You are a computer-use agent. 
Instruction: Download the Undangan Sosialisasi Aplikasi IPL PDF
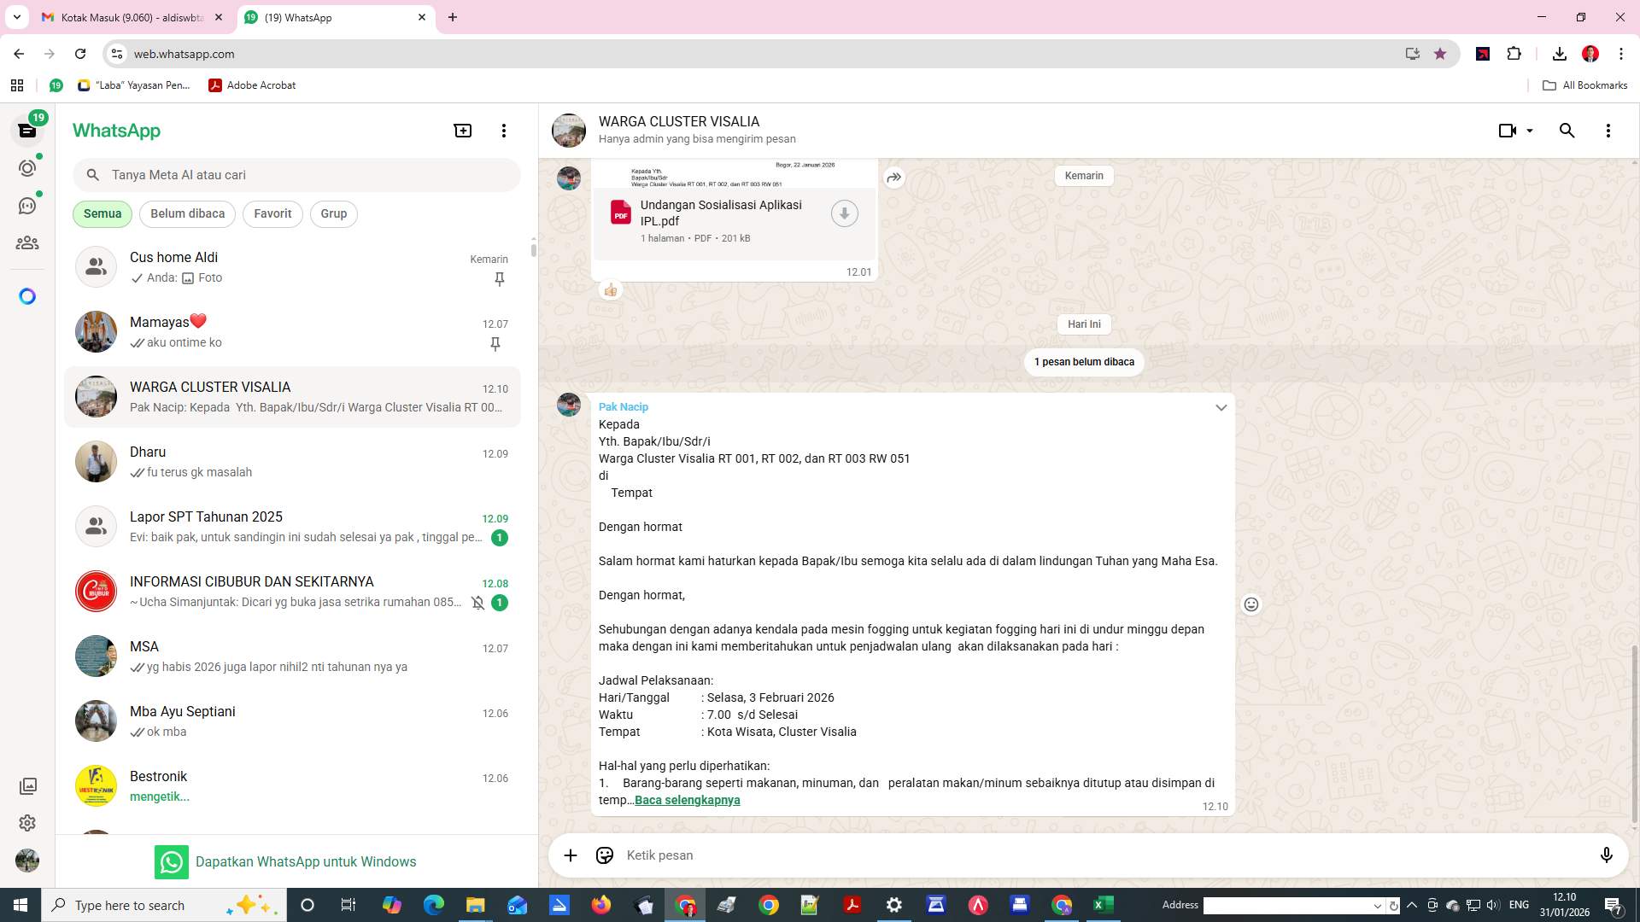pos(844,213)
